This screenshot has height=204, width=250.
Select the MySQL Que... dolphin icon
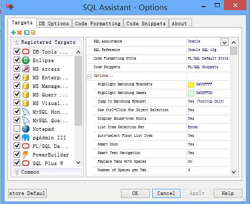(26, 120)
